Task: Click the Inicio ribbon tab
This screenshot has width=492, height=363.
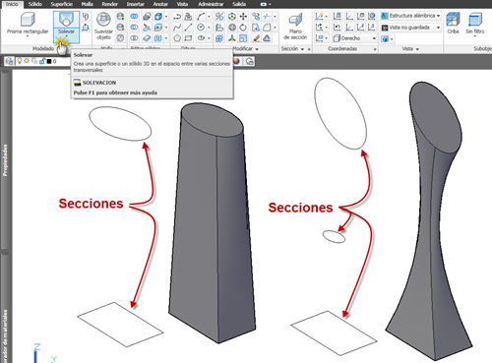Action: [x=12, y=4]
